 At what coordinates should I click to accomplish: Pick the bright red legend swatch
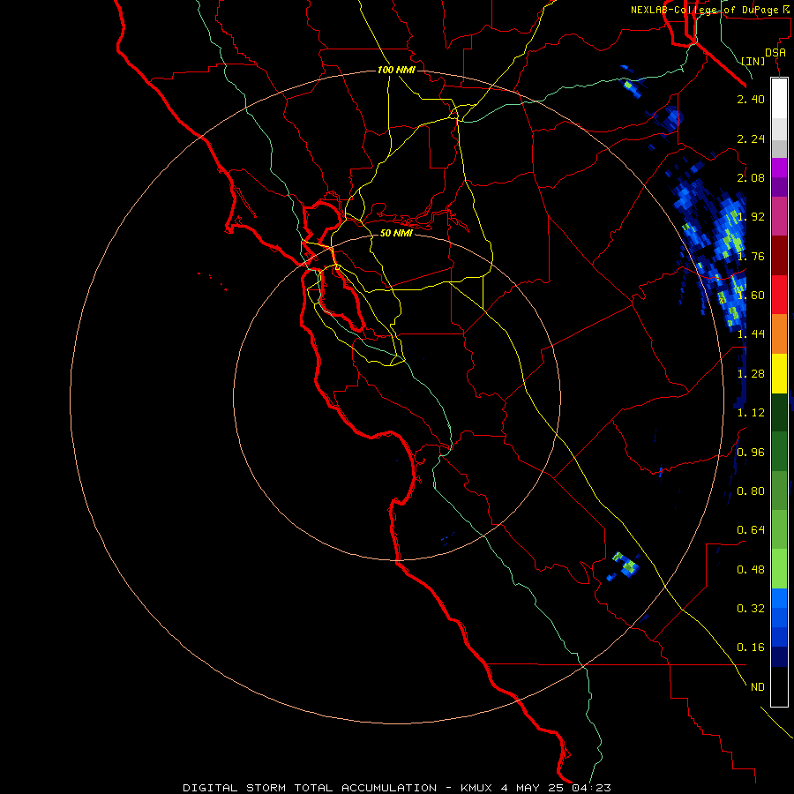[779, 295]
